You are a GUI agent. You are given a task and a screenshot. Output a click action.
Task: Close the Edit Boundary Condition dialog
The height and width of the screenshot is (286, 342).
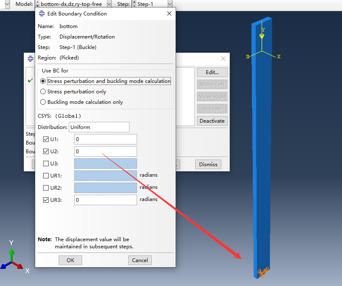(x=169, y=14)
